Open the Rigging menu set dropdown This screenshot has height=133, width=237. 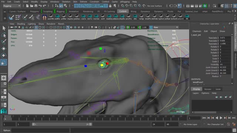pyautogui.click(x=12, y=6)
